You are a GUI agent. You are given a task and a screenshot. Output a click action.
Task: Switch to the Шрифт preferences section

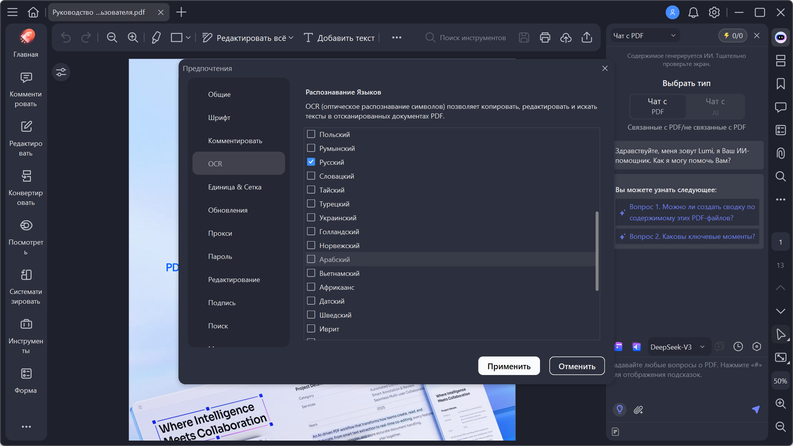(x=219, y=118)
